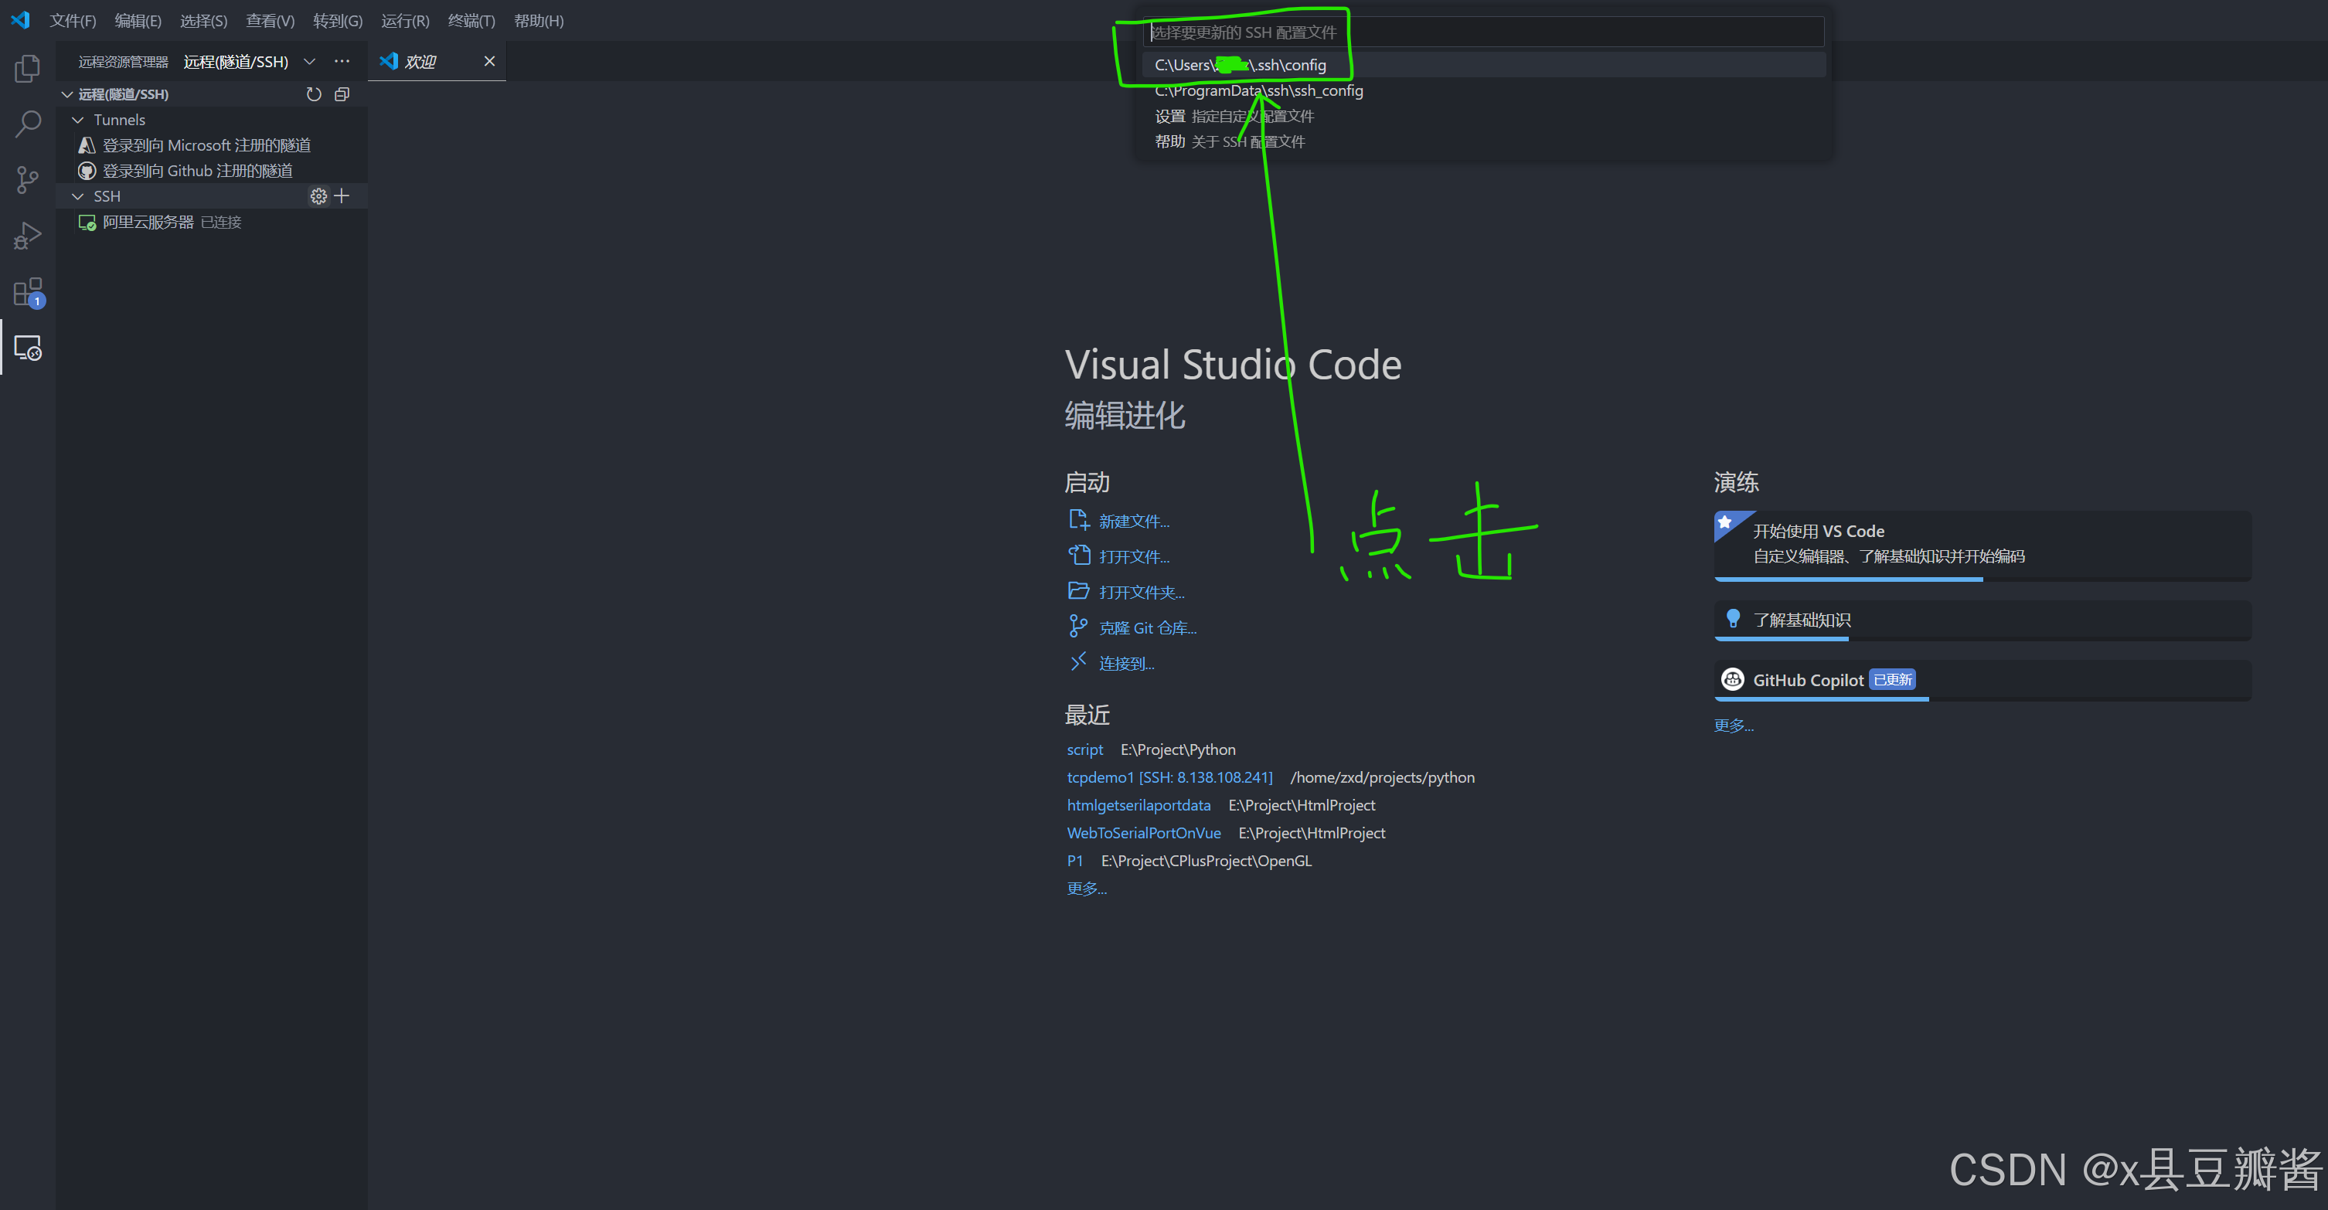Open the Extensions view with badge
2328x1210 pixels.
(x=28, y=292)
